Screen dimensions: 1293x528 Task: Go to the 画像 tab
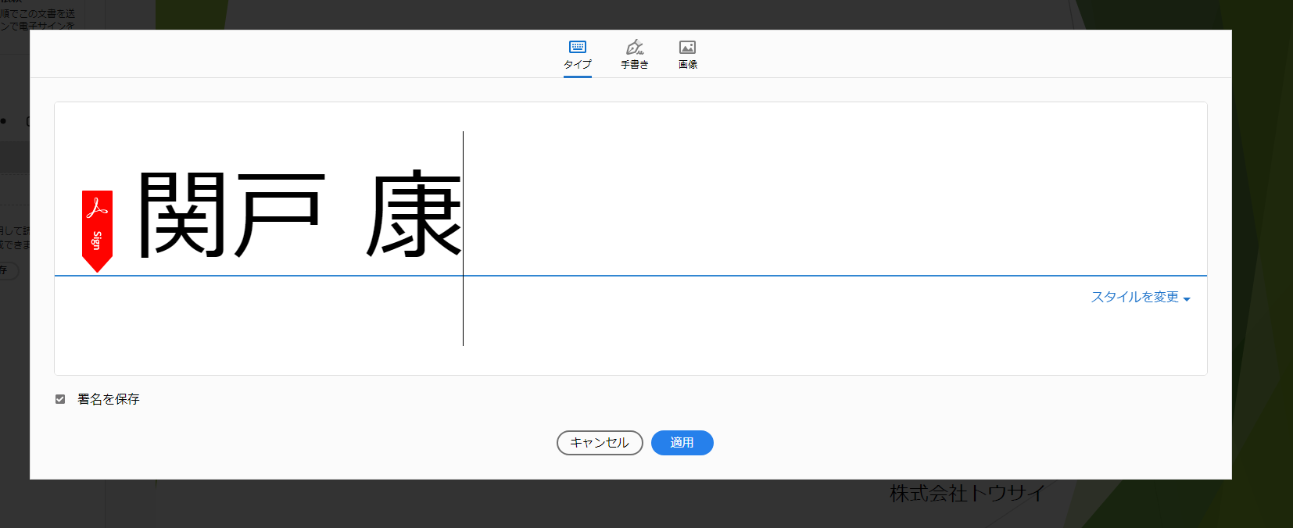click(x=688, y=64)
